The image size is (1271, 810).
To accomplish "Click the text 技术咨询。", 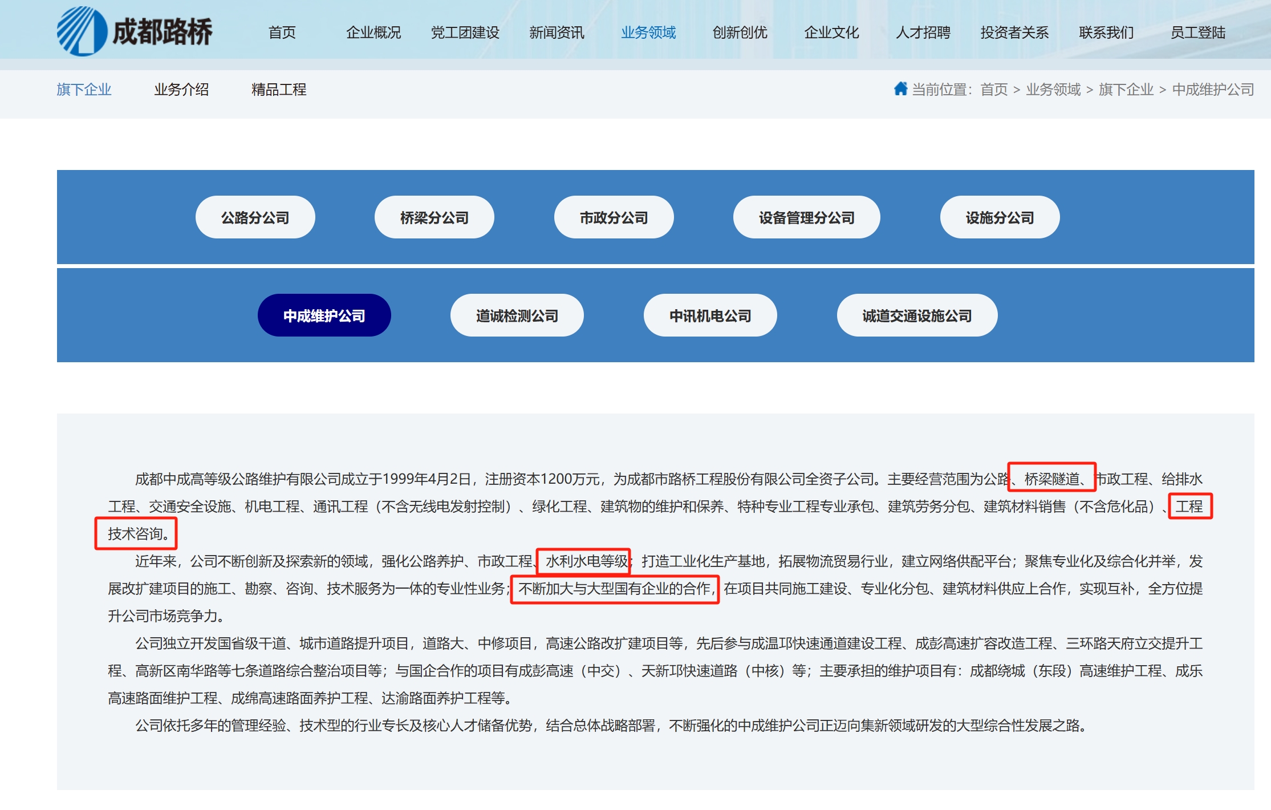I will (x=139, y=534).
